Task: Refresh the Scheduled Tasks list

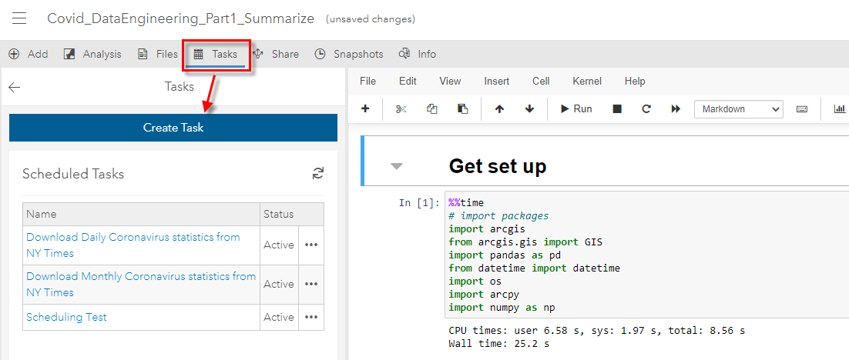Action: pos(318,174)
